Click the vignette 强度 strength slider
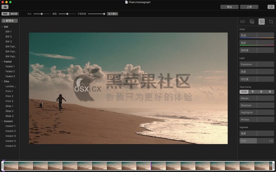 (257, 133)
